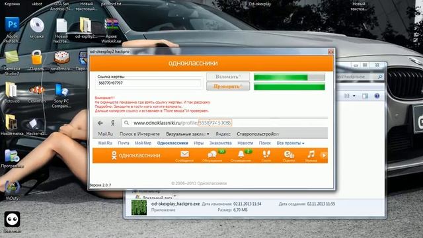Open the Знакомства link
The width and height of the screenshot is (423, 238).
pyautogui.click(x=220, y=143)
